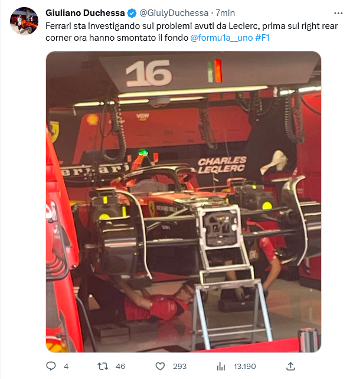Like the tweet with the heart icon
353x379 pixels.
(x=160, y=367)
